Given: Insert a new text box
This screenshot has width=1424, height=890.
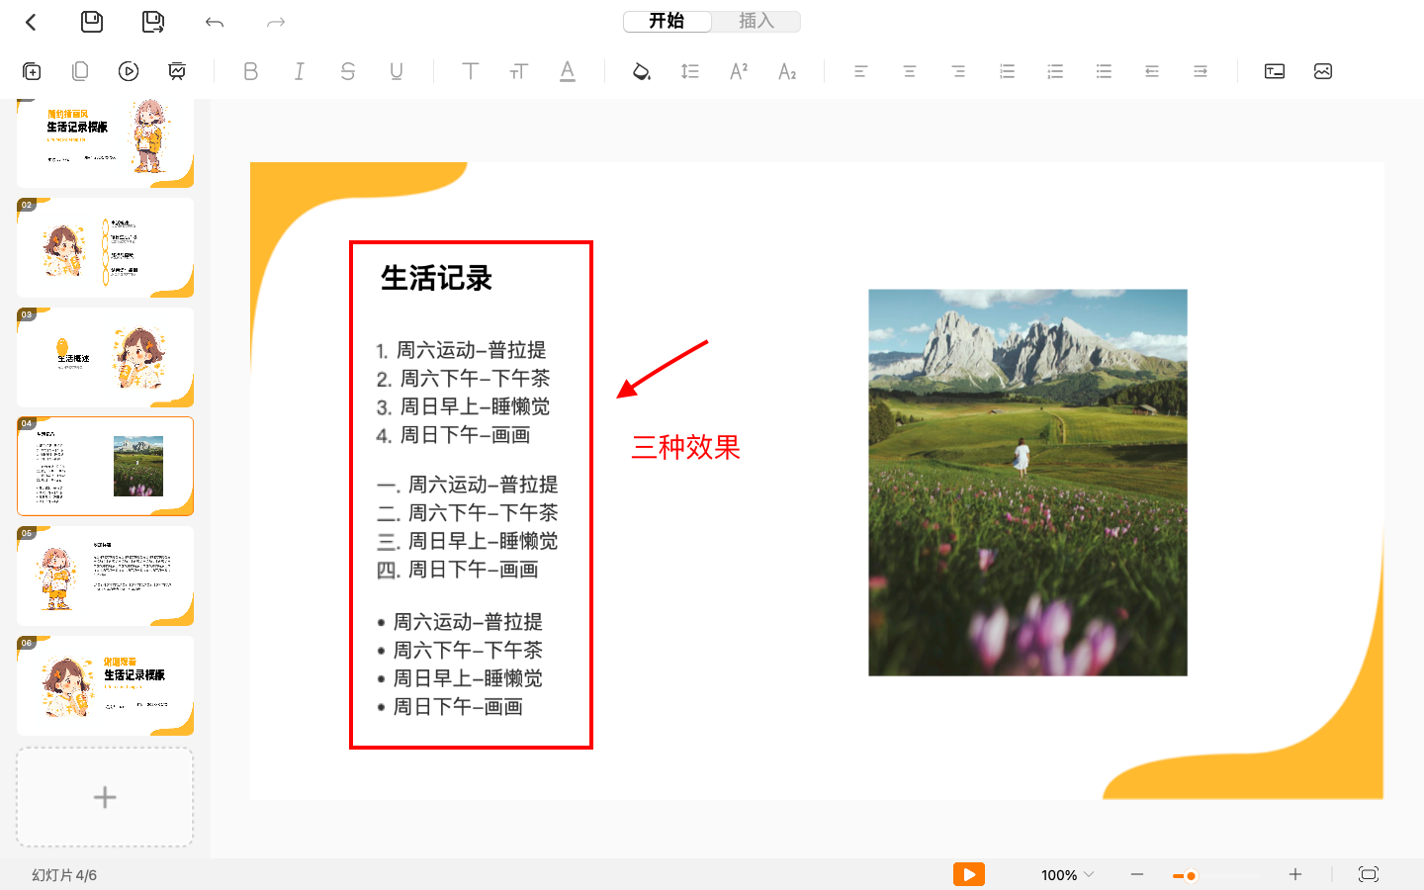Looking at the screenshot, I should [1273, 70].
